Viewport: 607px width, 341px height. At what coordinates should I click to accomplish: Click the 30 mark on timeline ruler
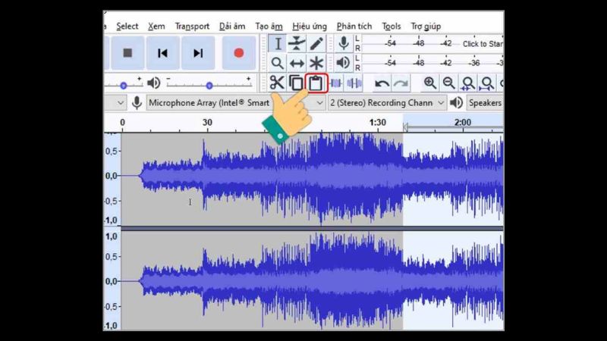pyautogui.click(x=207, y=123)
